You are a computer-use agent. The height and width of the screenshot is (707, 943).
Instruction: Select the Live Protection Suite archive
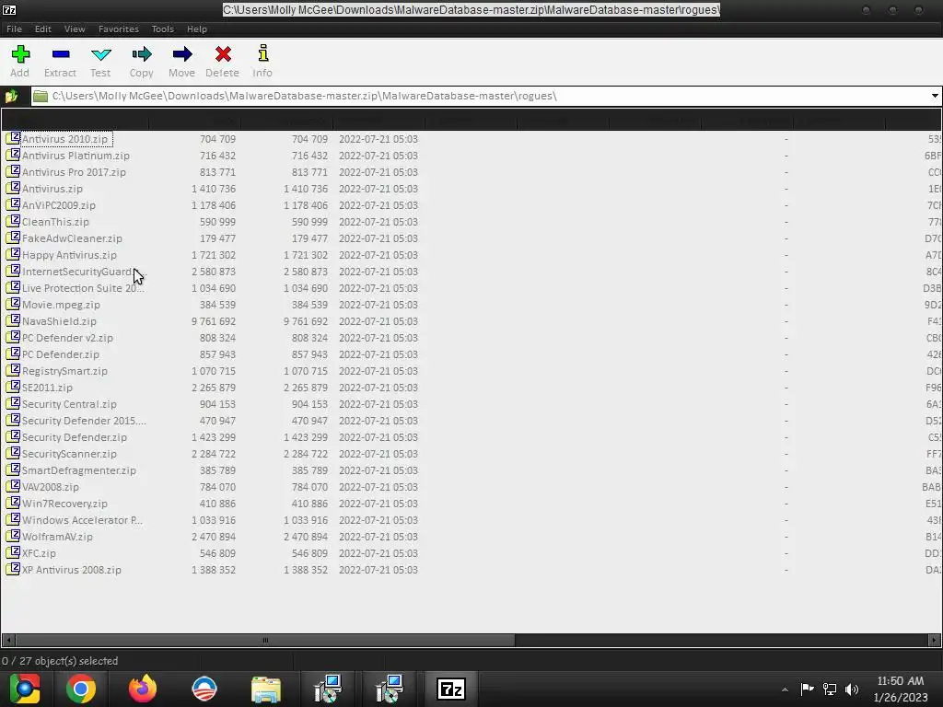[x=83, y=288]
